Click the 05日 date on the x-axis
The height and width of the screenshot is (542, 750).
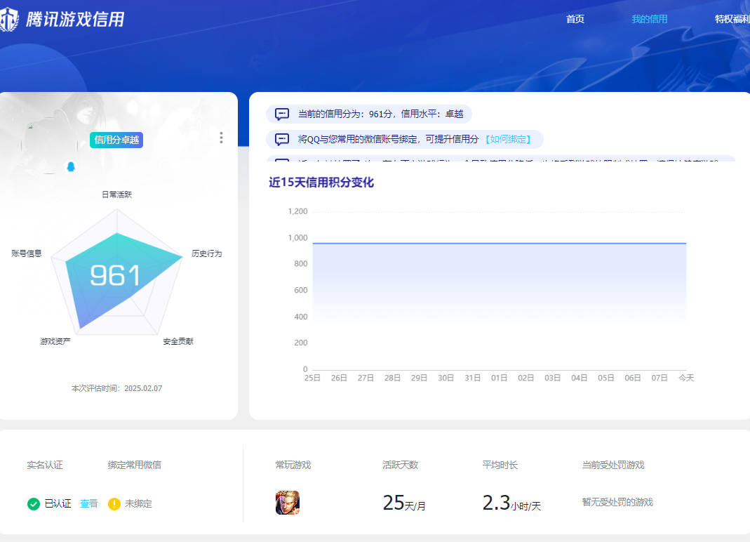[x=606, y=378]
